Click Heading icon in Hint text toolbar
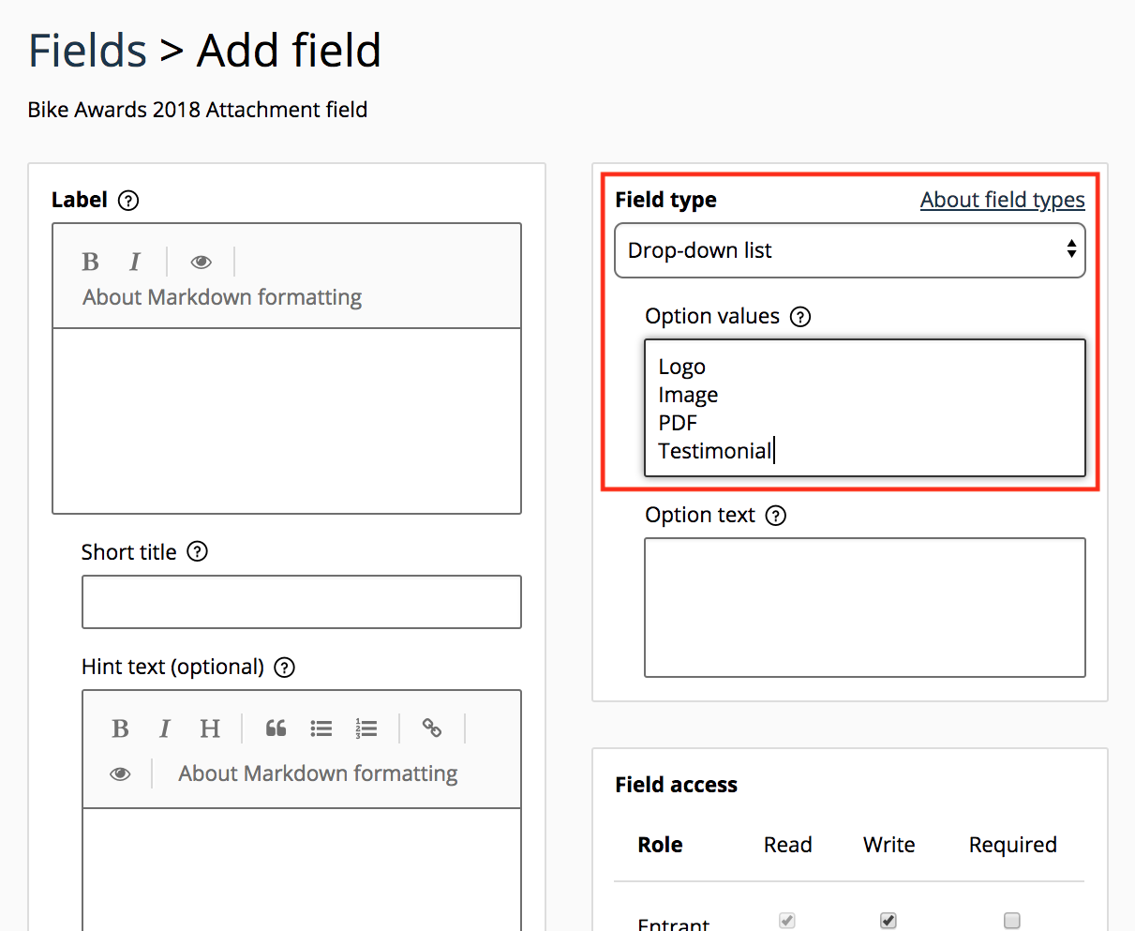 [x=210, y=728]
